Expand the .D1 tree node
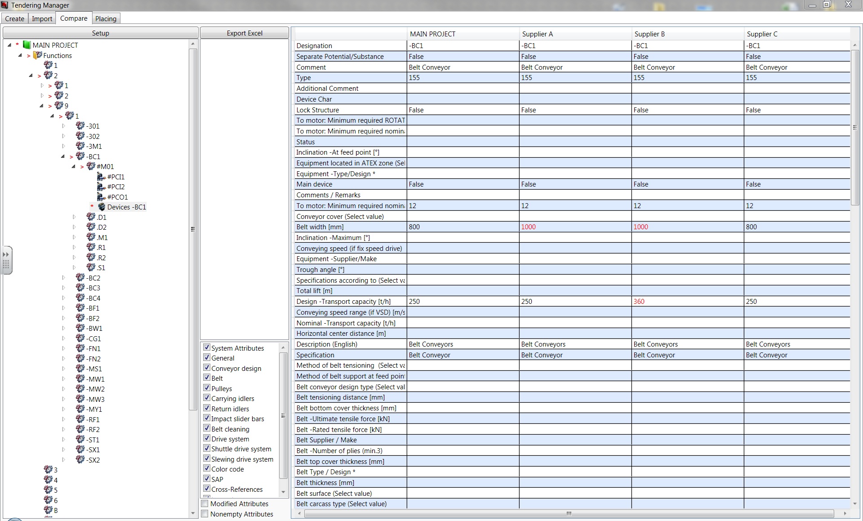This screenshot has height=521, width=863. [x=74, y=217]
